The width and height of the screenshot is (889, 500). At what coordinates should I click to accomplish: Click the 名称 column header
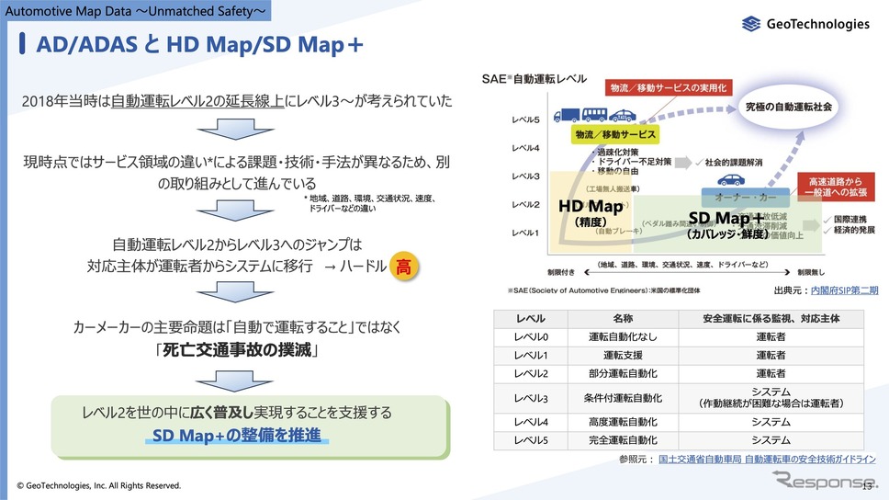coord(623,319)
